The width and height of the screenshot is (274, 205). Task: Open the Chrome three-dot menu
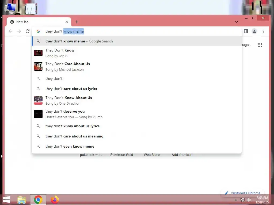[x=263, y=31]
